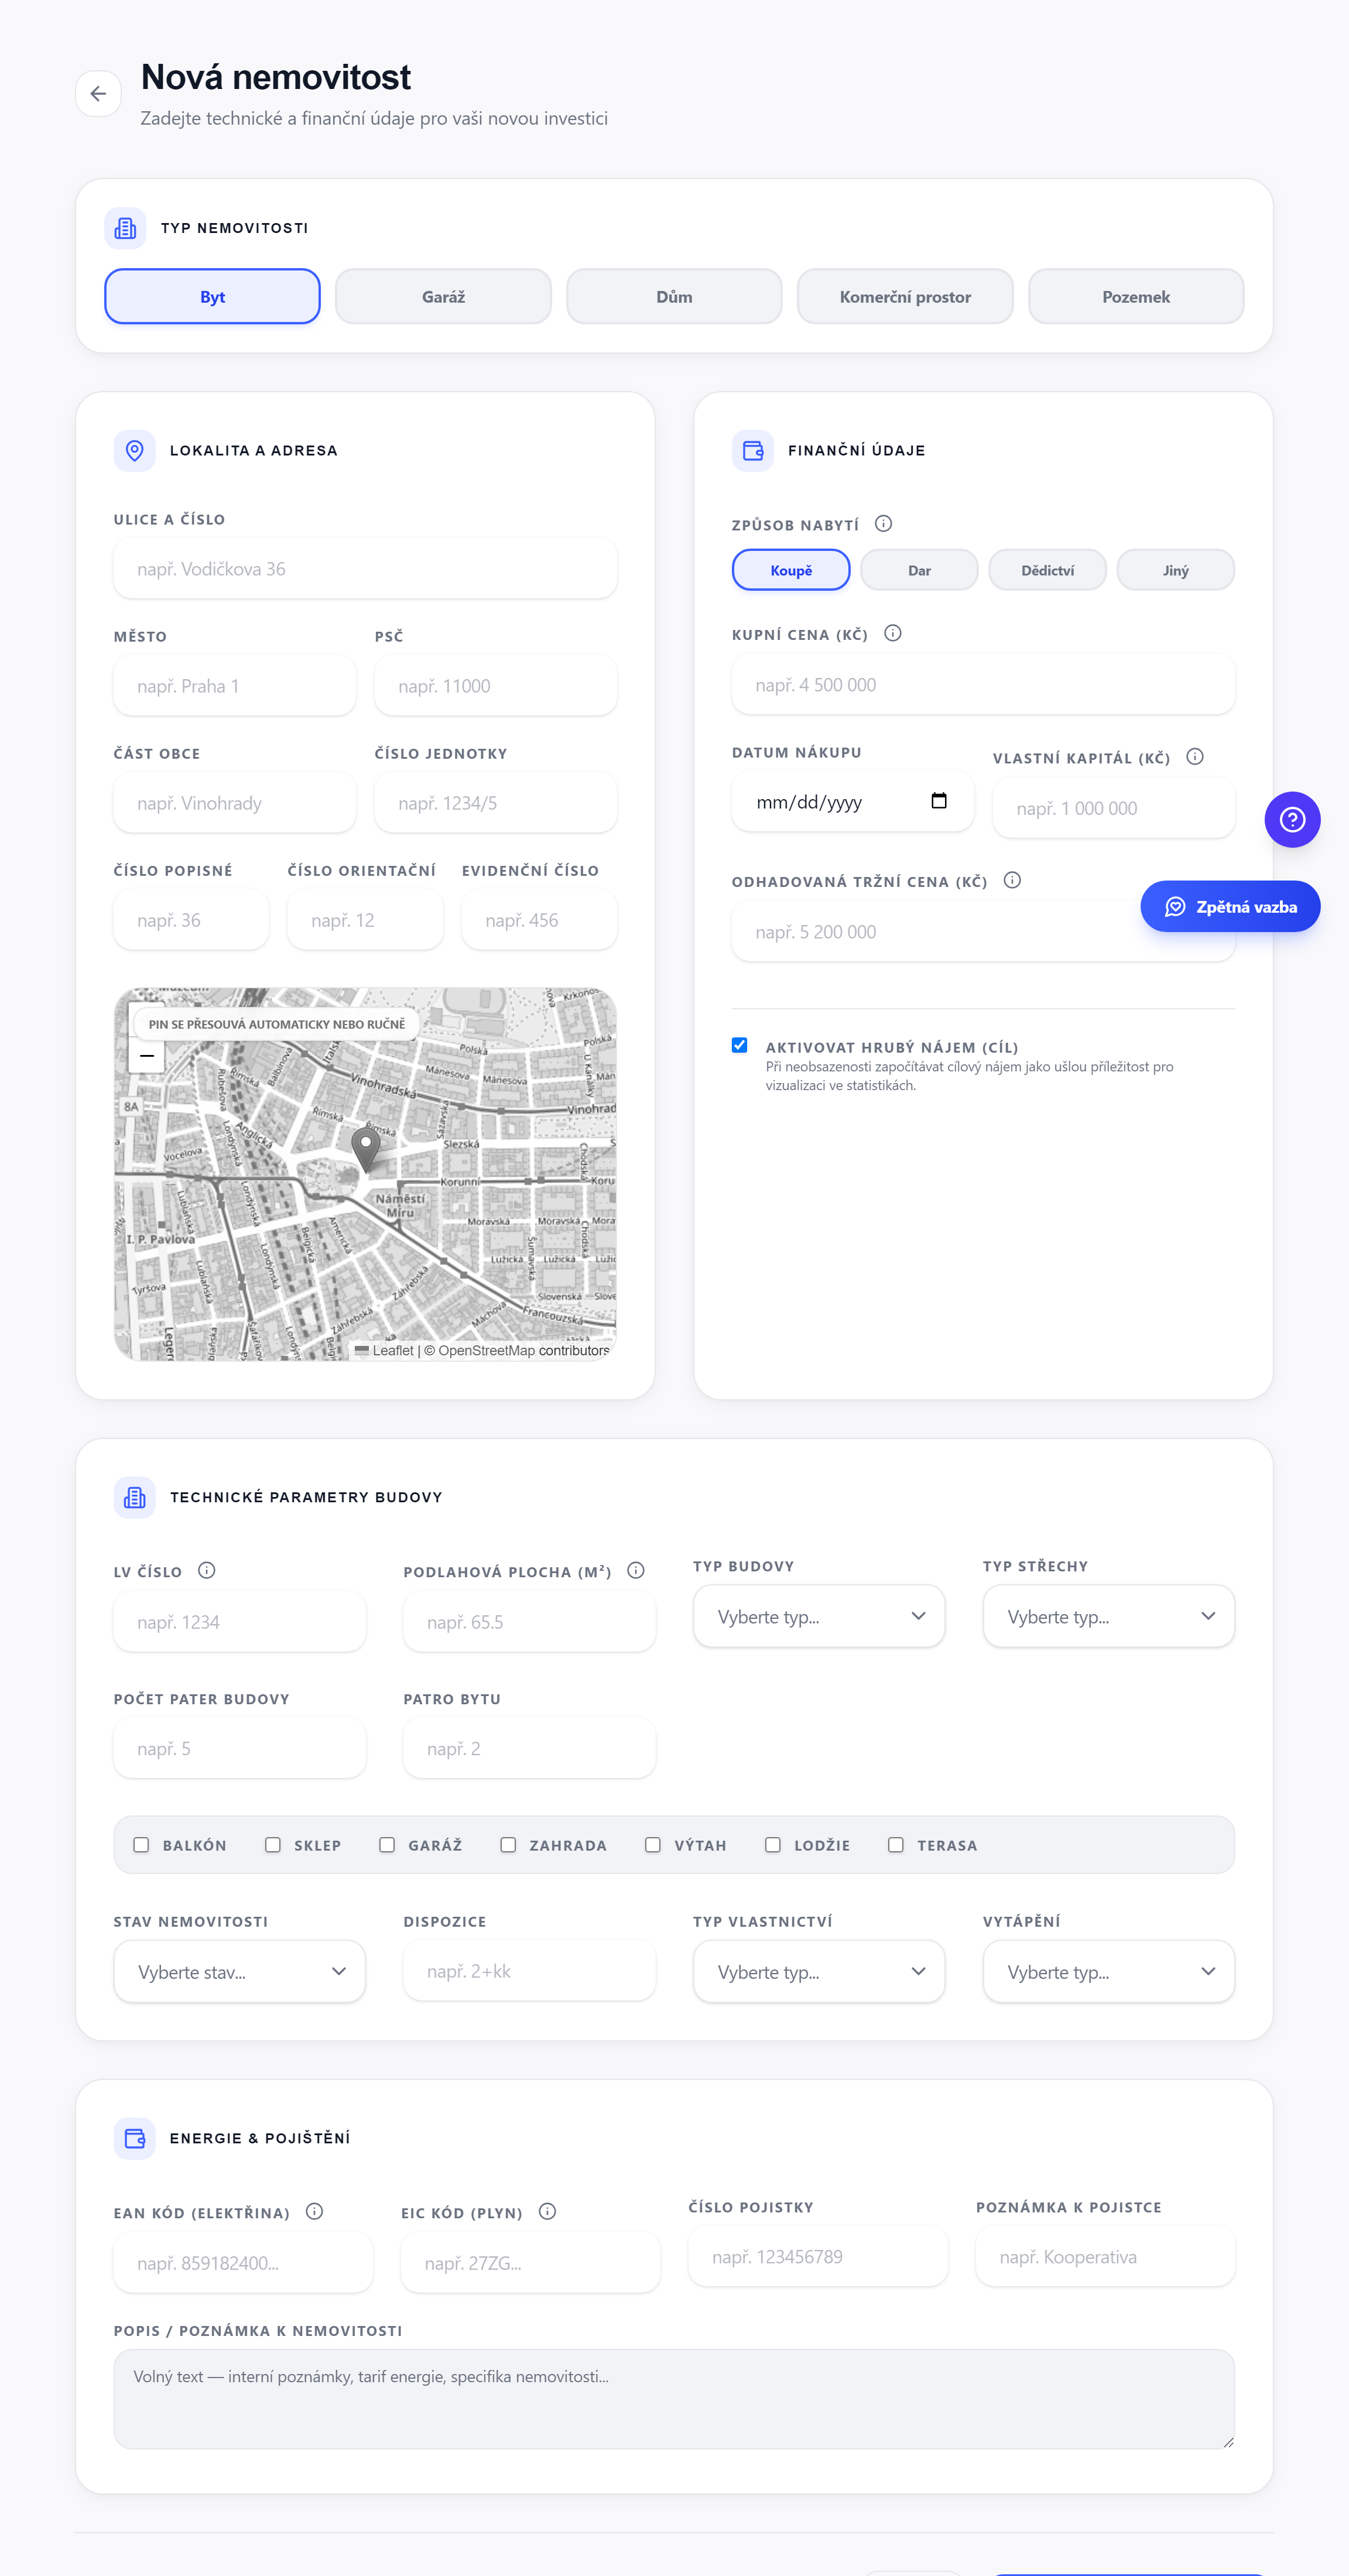Select Dům property type
Viewport: 1349px width, 2576px height.
tap(674, 297)
